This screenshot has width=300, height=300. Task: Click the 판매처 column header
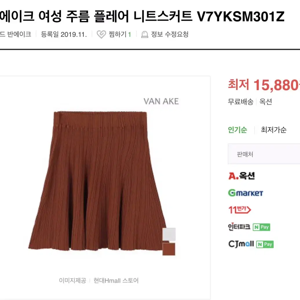[245, 154]
